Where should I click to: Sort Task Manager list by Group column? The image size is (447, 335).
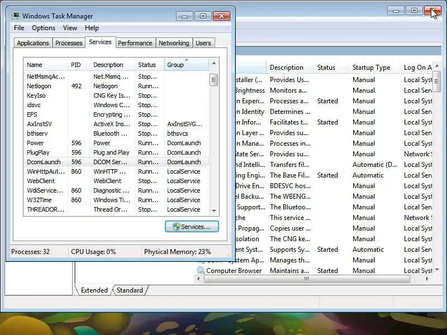click(187, 65)
